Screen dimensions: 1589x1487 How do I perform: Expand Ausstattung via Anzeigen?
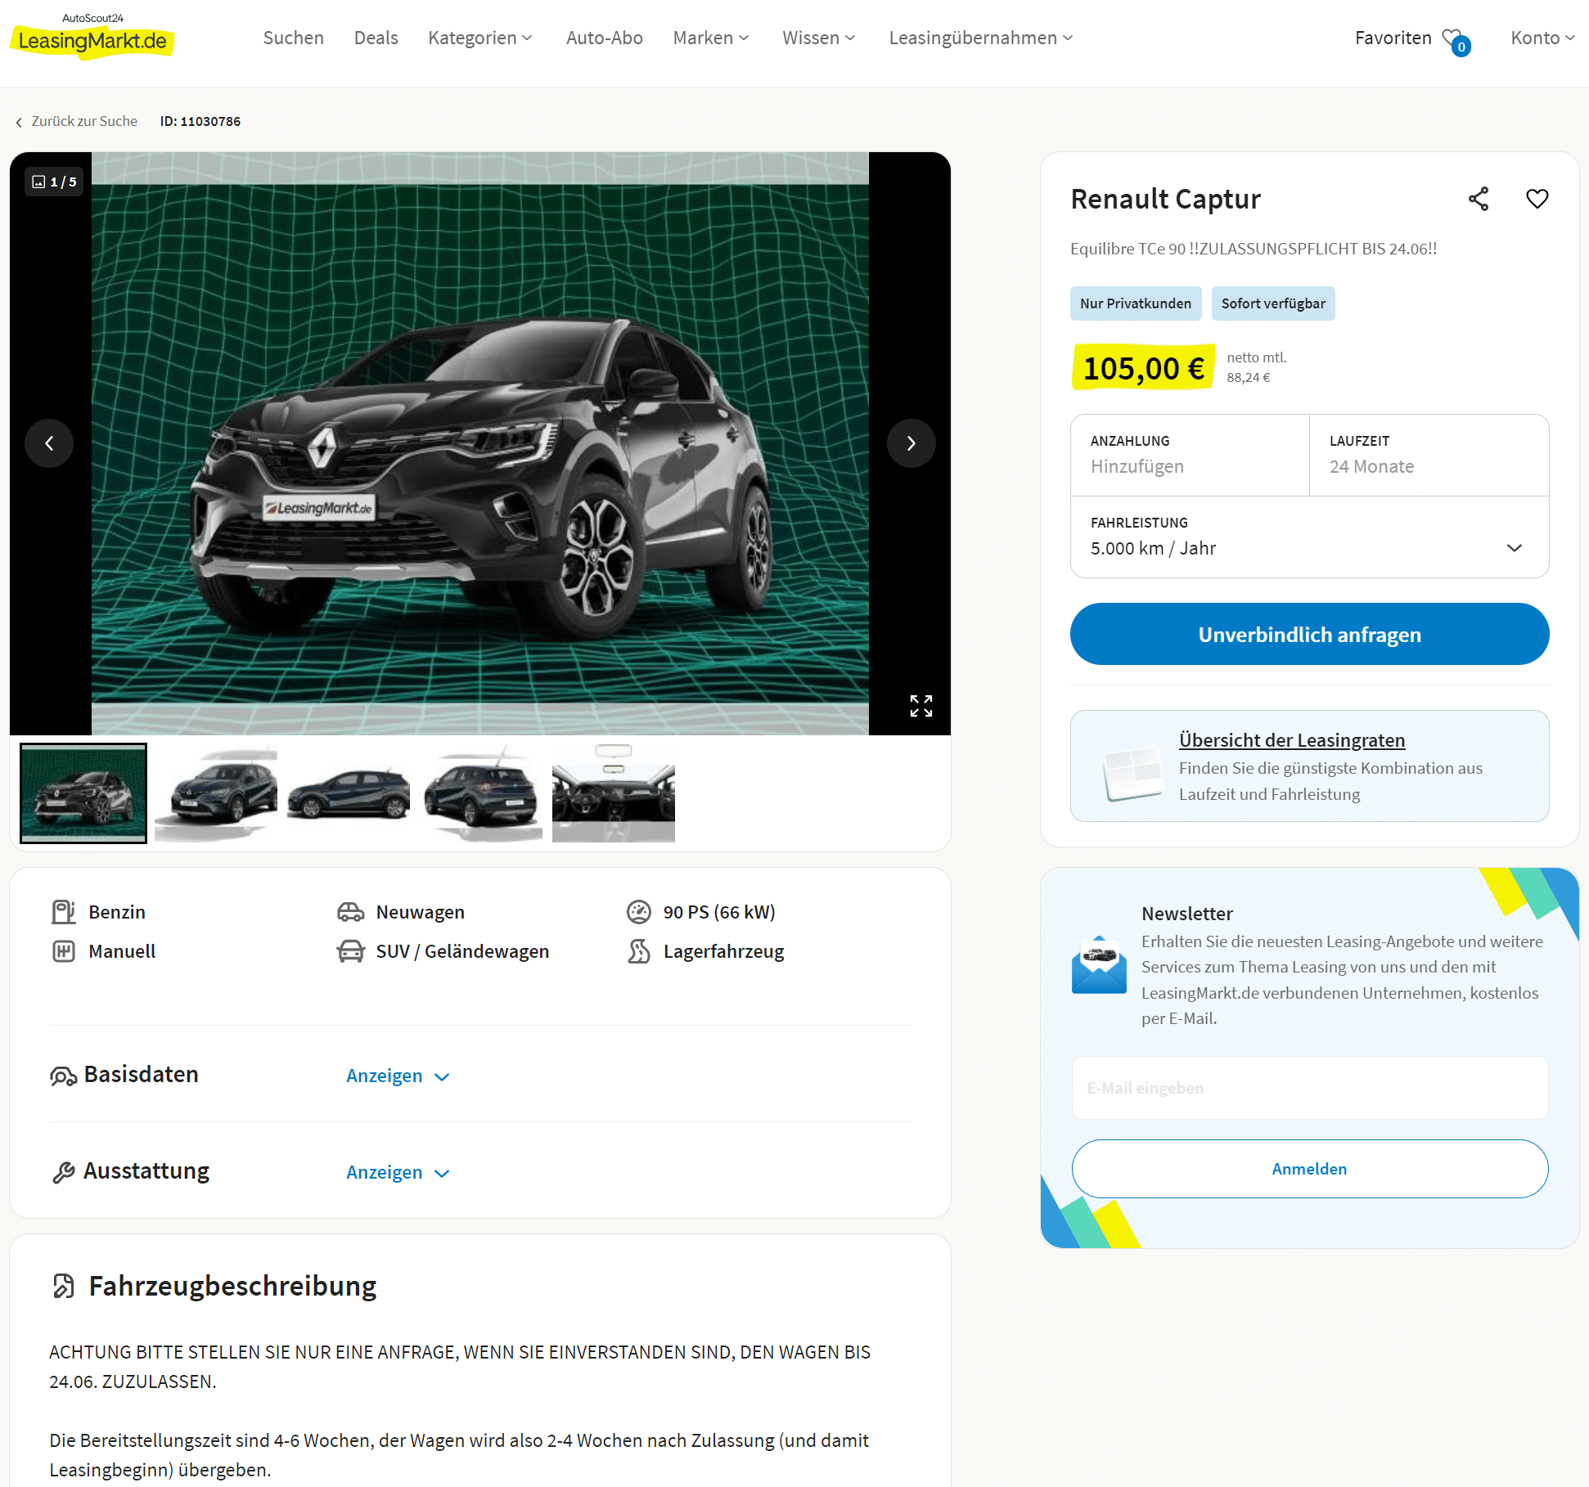pyautogui.click(x=398, y=1173)
